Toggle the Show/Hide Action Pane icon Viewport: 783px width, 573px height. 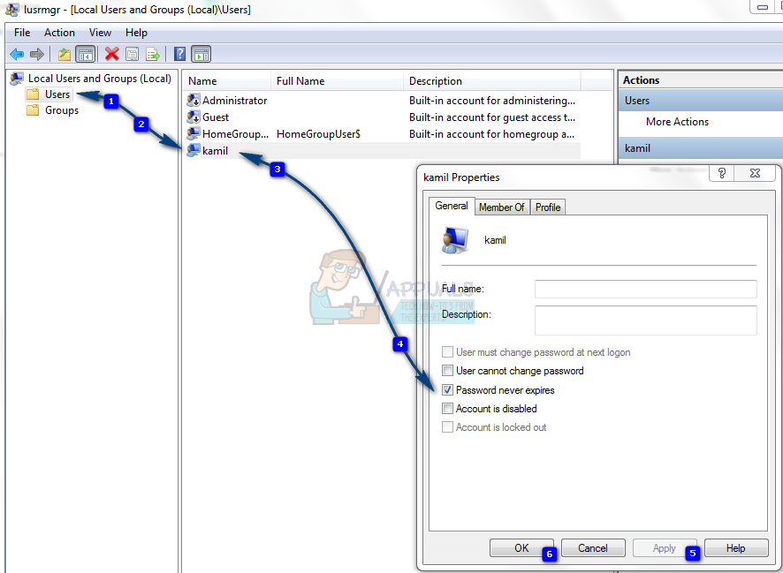pos(201,54)
